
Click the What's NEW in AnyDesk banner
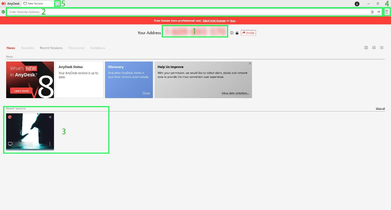tap(30, 80)
